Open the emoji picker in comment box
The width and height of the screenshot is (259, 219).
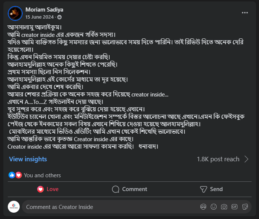(x=213, y=207)
